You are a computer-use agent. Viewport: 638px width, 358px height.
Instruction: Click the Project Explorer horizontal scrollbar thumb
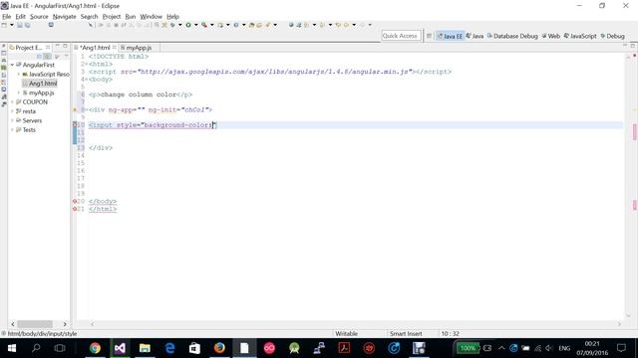point(35,324)
